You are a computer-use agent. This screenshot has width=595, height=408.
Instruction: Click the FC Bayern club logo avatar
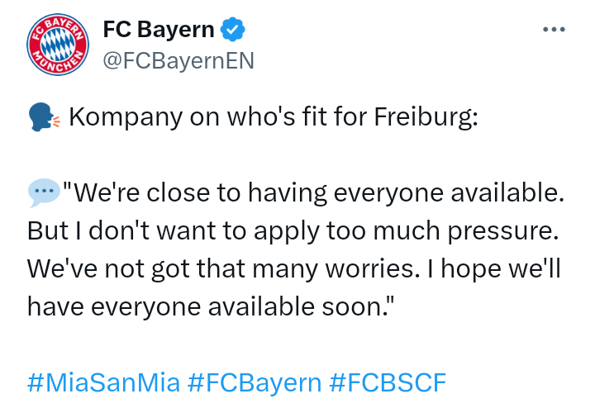pos(57,44)
